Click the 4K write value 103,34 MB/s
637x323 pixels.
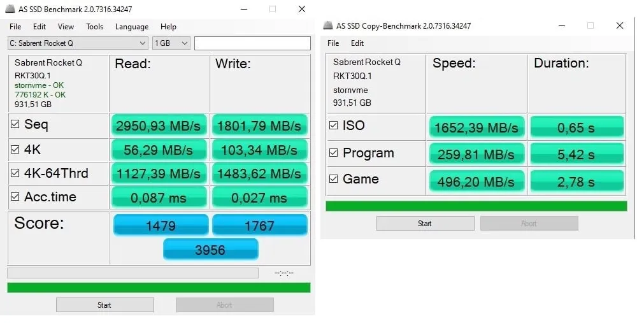259,150
